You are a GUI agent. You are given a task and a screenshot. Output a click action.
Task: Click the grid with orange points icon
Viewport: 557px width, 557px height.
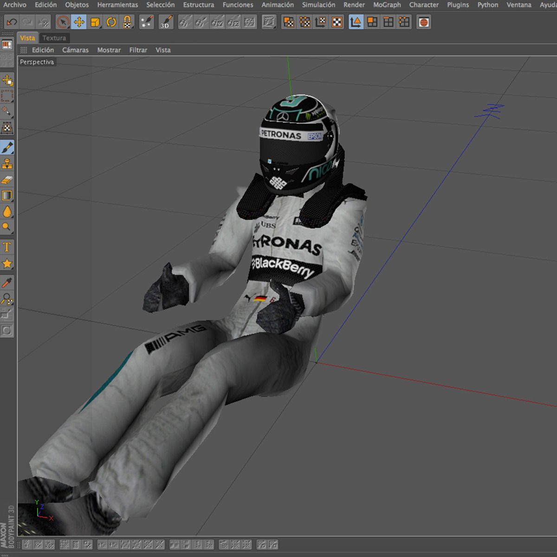[x=404, y=22]
